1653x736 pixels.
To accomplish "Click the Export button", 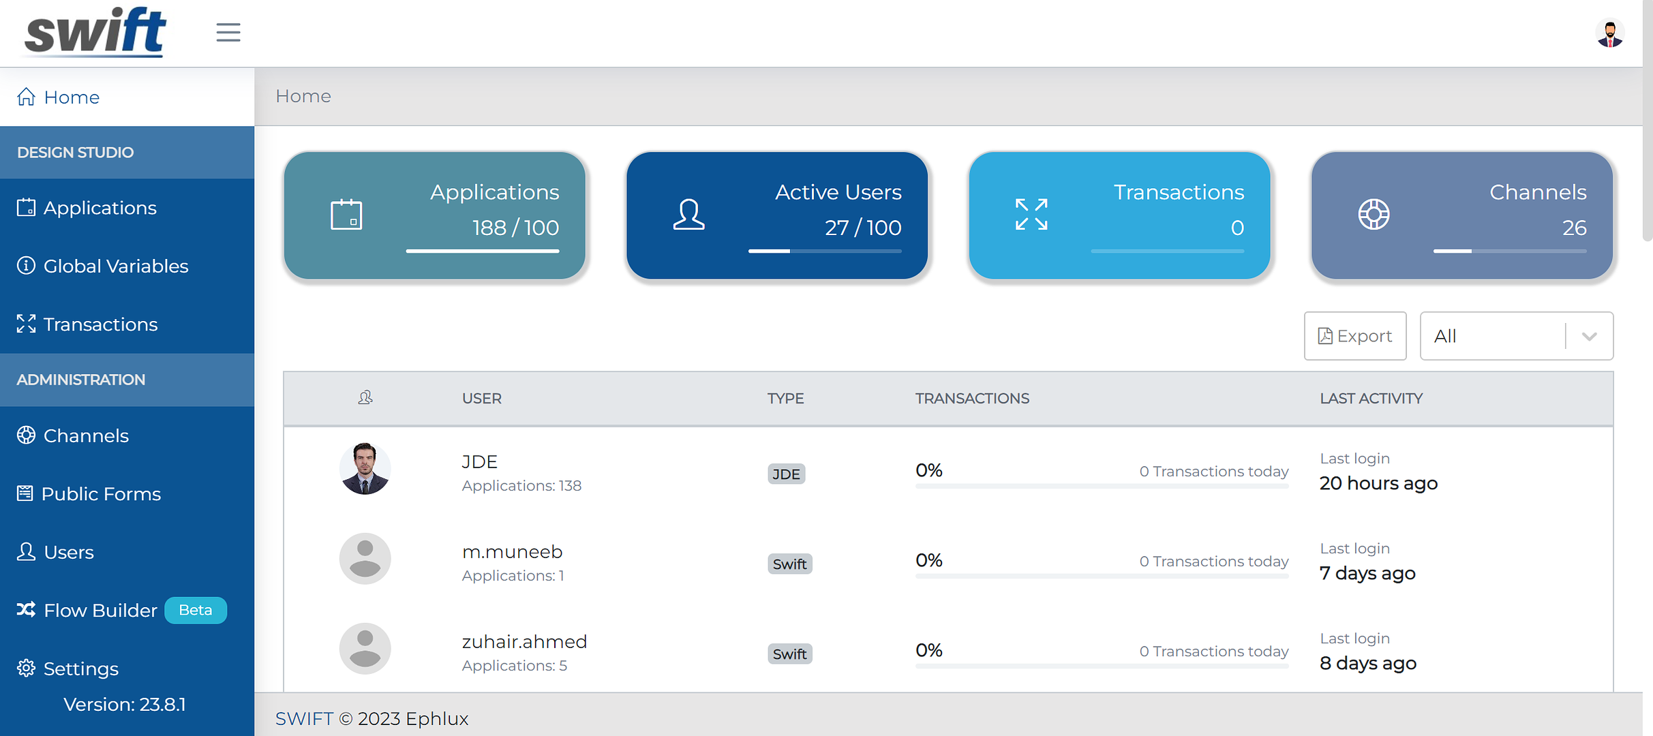I will click(1355, 335).
